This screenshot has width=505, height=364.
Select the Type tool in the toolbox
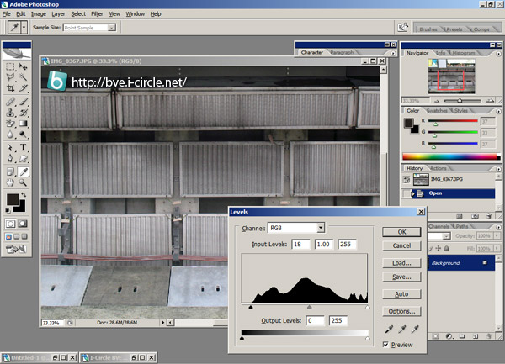click(24, 146)
